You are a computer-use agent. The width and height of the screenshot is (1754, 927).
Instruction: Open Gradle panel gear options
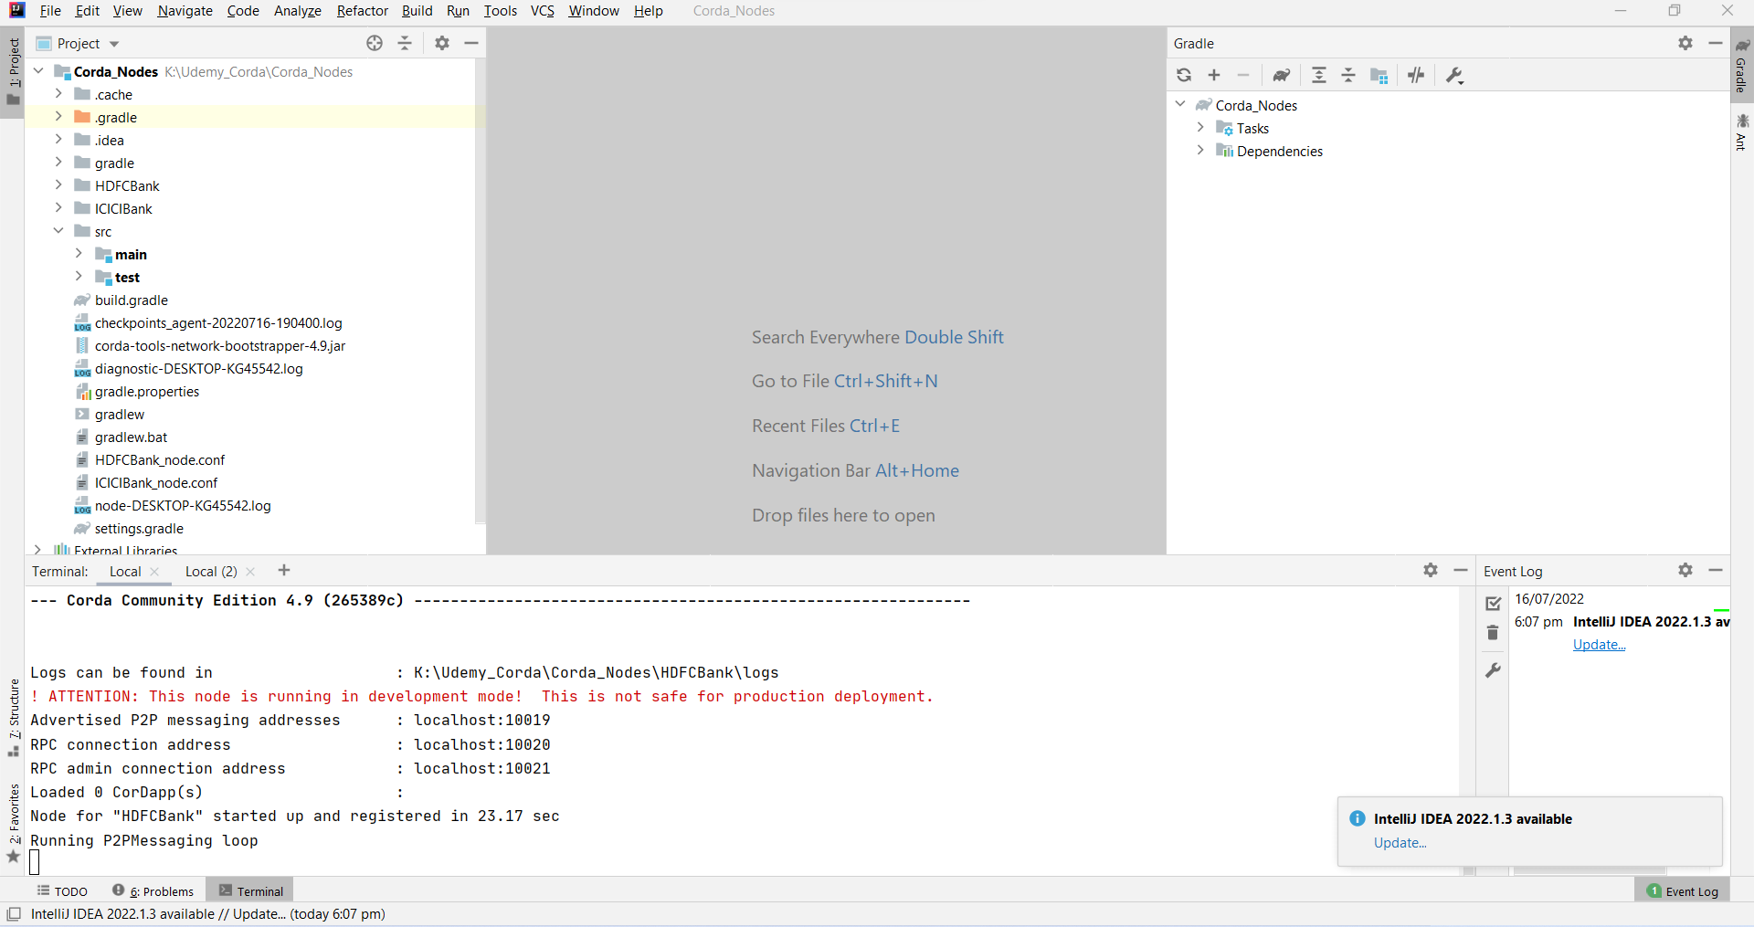point(1685,43)
